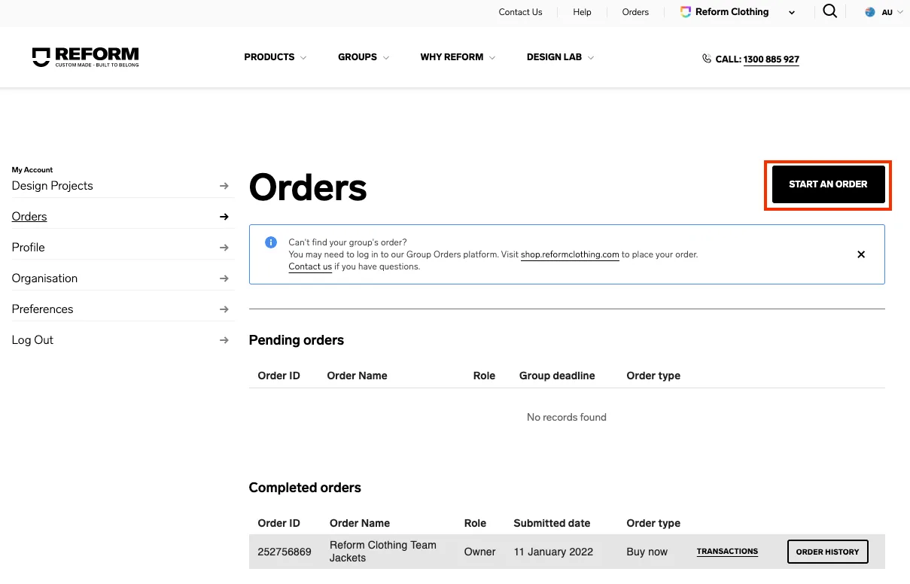Image resolution: width=910 pixels, height=584 pixels.
Task: Dismiss the group order notice with X
Action: pos(861,254)
